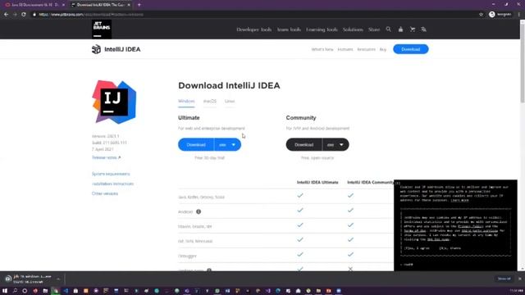Select the macOS tab
The height and width of the screenshot is (295, 525).
210,102
